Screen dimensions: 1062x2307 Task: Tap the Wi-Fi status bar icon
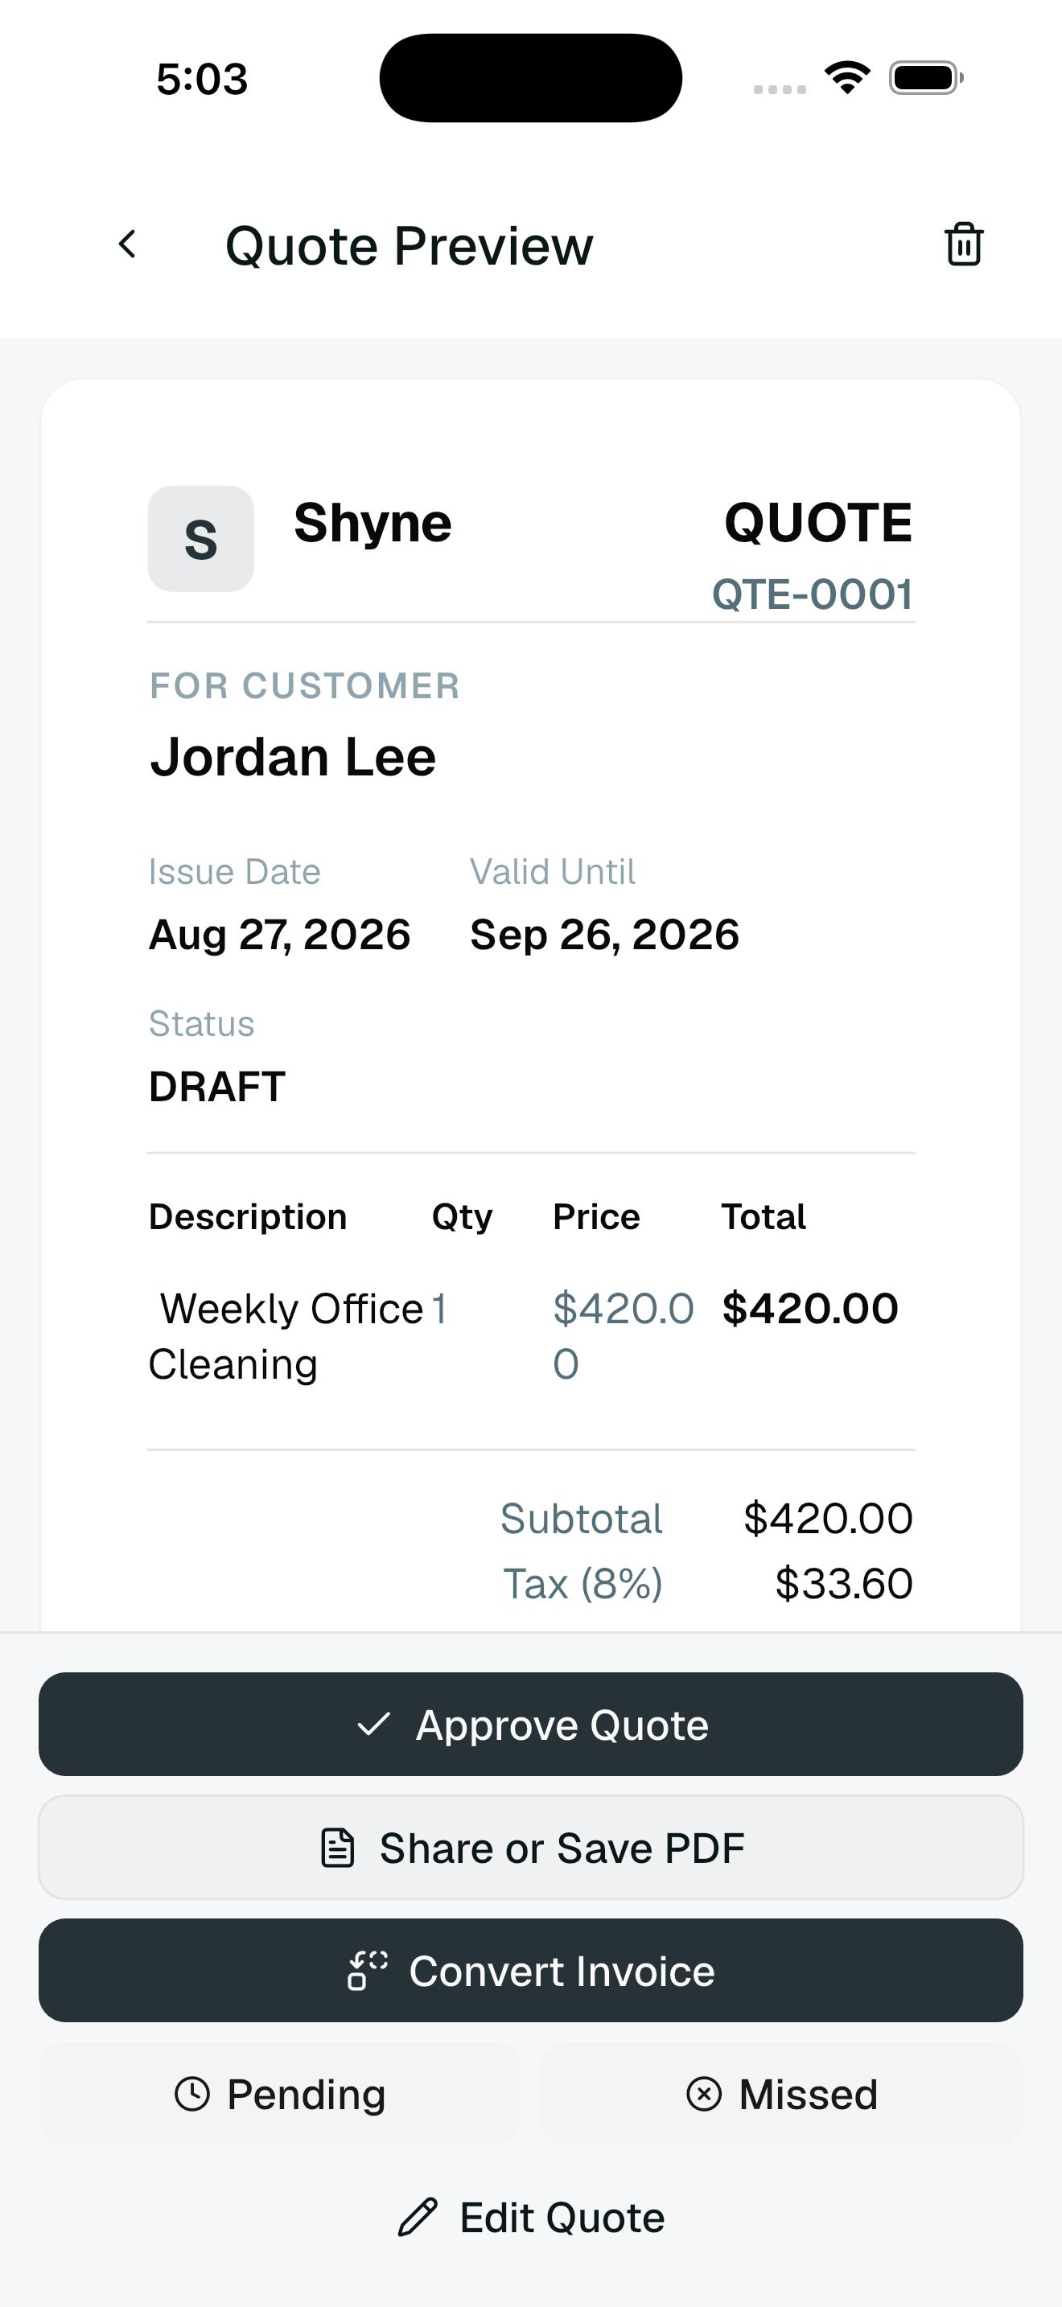pos(847,78)
